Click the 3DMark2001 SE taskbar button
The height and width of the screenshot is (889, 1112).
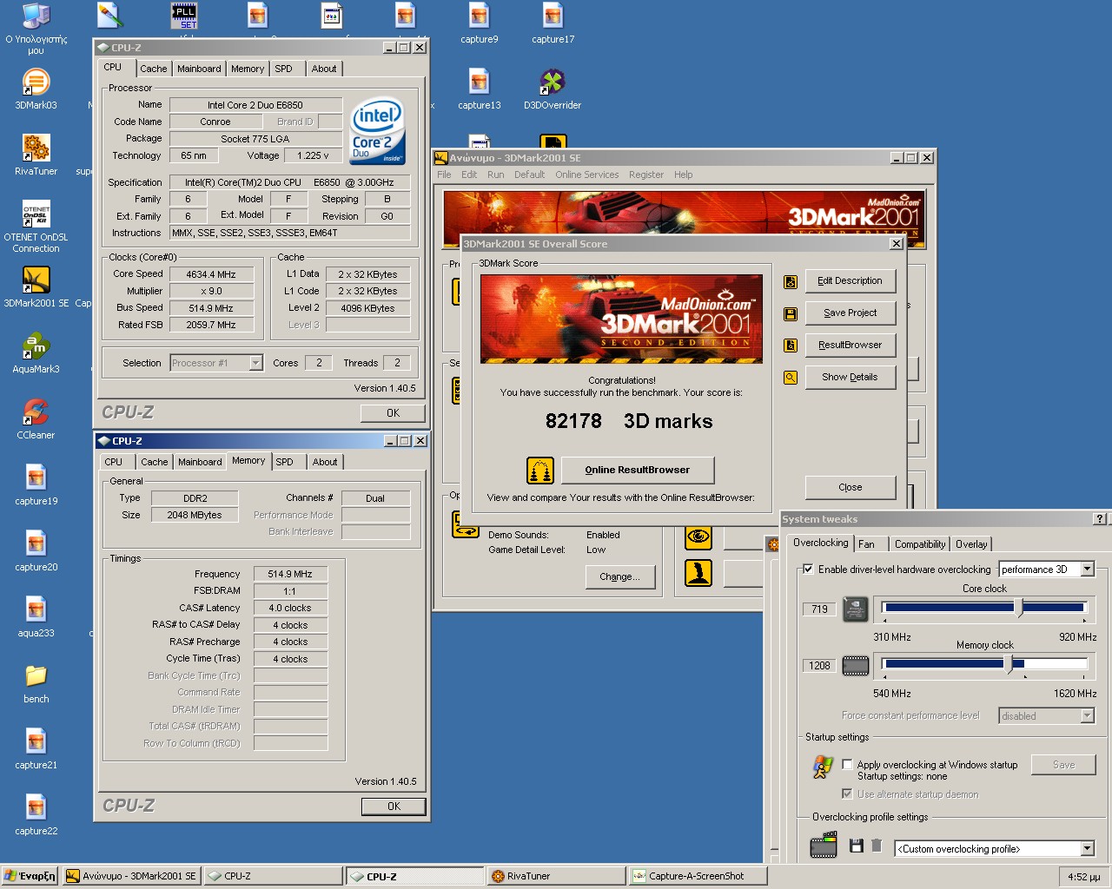coord(133,876)
